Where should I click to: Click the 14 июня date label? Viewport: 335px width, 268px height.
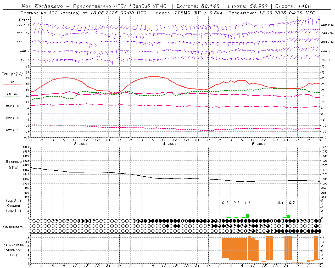(169, 144)
